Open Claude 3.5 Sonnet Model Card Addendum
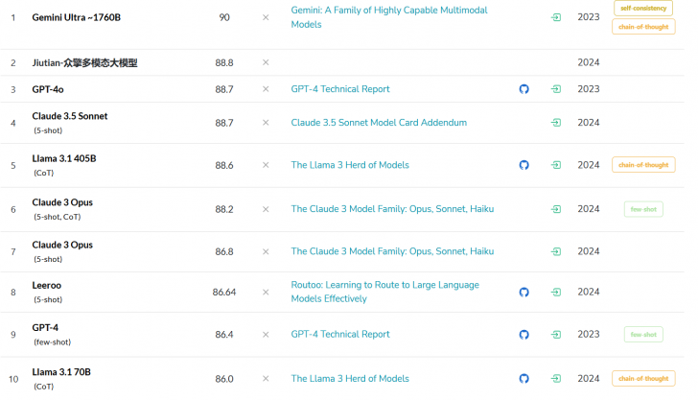 tap(379, 123)
